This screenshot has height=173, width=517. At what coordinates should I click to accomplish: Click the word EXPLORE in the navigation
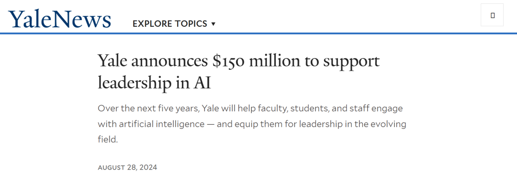(153, 24)
